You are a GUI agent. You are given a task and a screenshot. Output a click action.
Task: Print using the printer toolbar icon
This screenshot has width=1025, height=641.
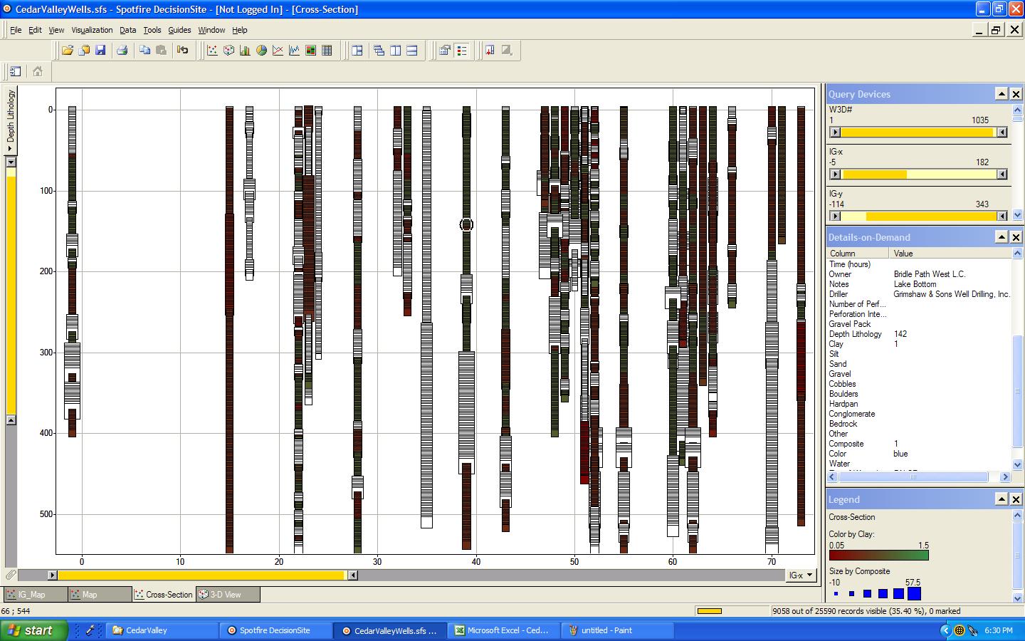pos(122,51)
